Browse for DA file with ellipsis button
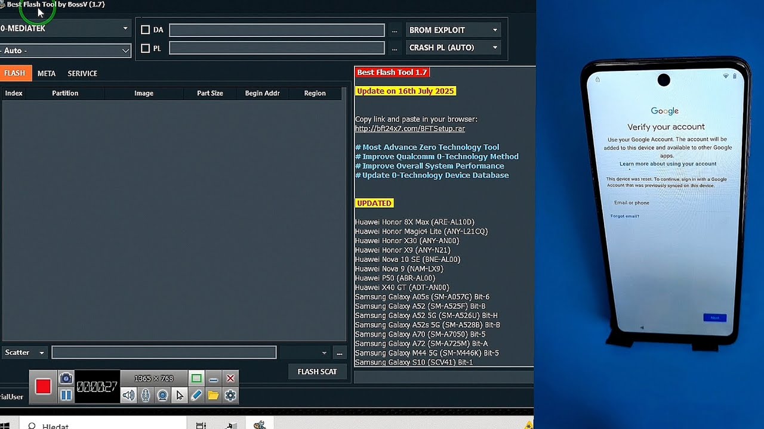The width and height of the screenshot is (764, 429). click(x=394, y=30)
